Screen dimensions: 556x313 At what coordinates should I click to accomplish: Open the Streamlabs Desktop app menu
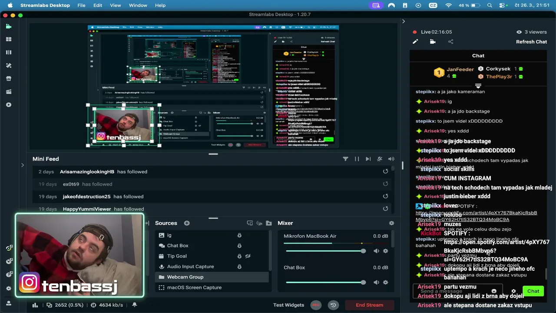(x=45, y=5)
